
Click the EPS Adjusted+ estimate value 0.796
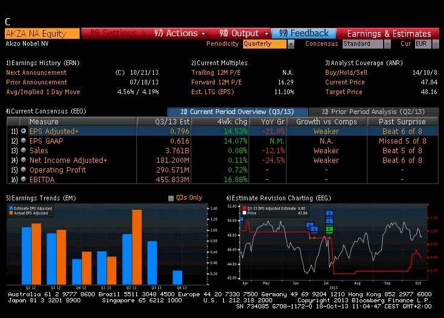180,132
